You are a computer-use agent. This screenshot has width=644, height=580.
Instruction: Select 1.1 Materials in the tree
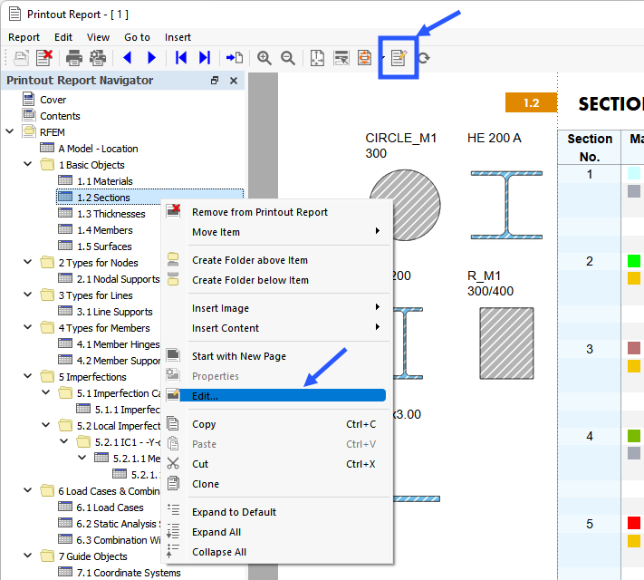tap(105, 181)
